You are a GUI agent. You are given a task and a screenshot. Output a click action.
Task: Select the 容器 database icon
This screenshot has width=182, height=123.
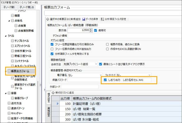pos(9,93)
